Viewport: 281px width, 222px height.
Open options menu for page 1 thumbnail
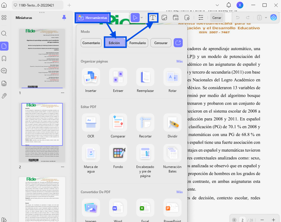pos(63,93)
